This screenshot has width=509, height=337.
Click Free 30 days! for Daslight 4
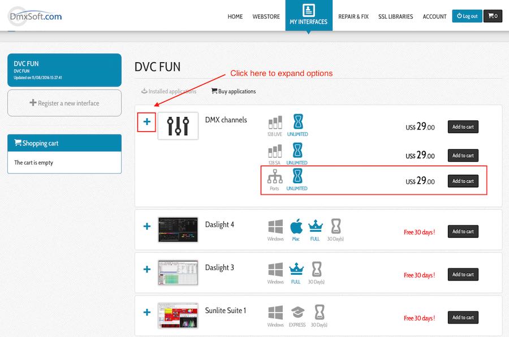[420, 232]
